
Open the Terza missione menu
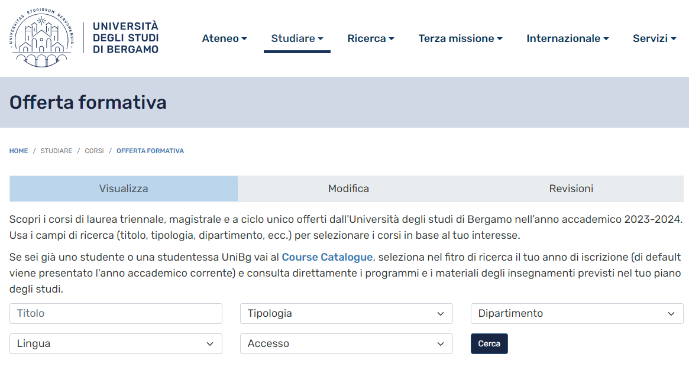[x=460, y=38]
